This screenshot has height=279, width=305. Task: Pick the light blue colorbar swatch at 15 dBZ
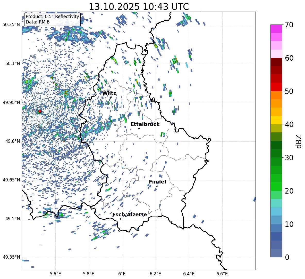point(276,211)
